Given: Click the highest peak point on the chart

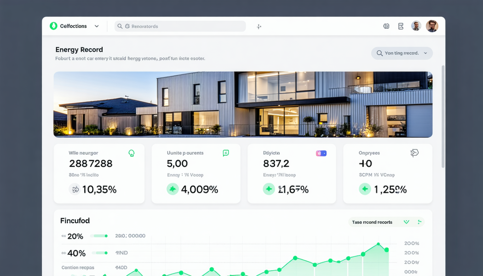Looking at the screenshot, I should point(378,244).
